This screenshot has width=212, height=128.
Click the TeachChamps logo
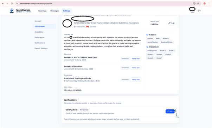click(x=20, y=11)
